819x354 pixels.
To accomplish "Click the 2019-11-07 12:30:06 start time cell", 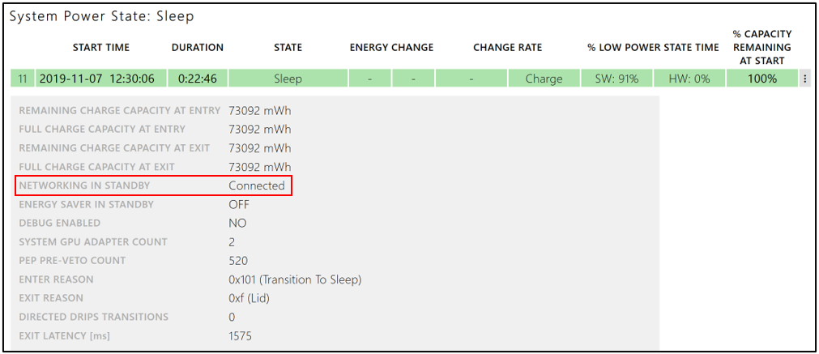I will pos(100,79).
